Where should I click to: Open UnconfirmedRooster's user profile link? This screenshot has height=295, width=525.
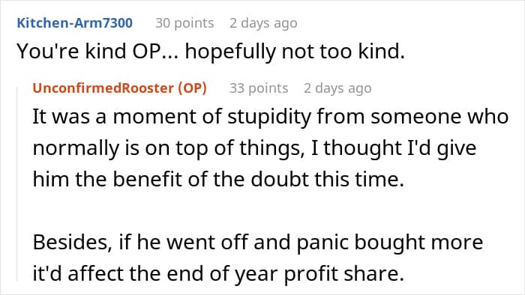[103, 88]
